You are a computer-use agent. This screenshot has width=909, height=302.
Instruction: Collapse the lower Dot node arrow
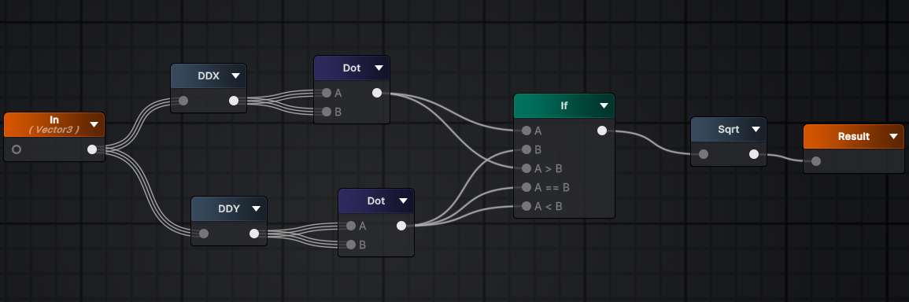coord(403,201)
